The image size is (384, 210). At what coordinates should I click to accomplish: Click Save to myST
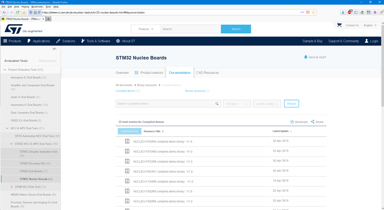315,57
